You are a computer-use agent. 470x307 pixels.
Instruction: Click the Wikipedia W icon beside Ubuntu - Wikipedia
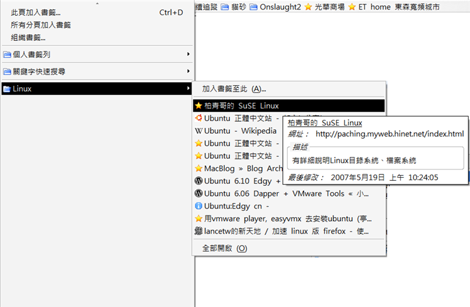[x=199, y=131]
